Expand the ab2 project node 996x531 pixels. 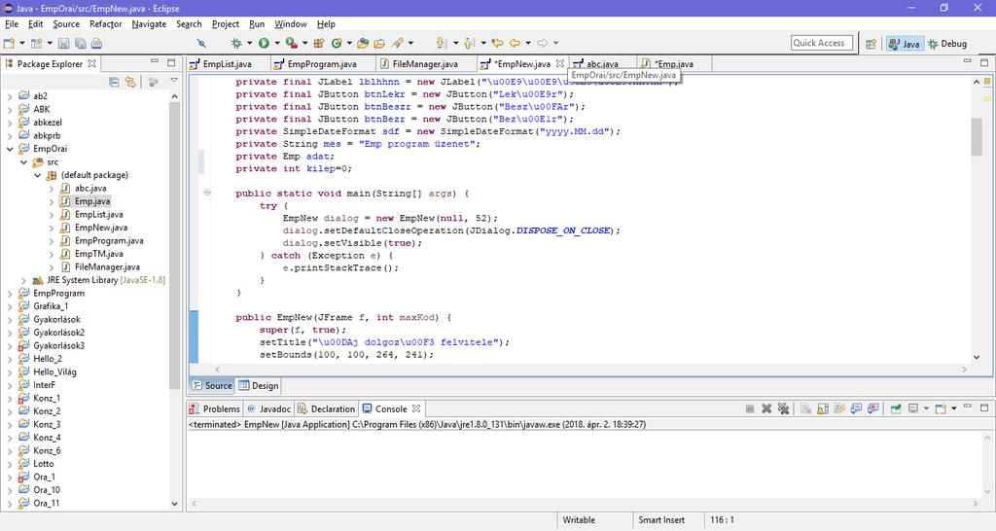click(10, 96)
